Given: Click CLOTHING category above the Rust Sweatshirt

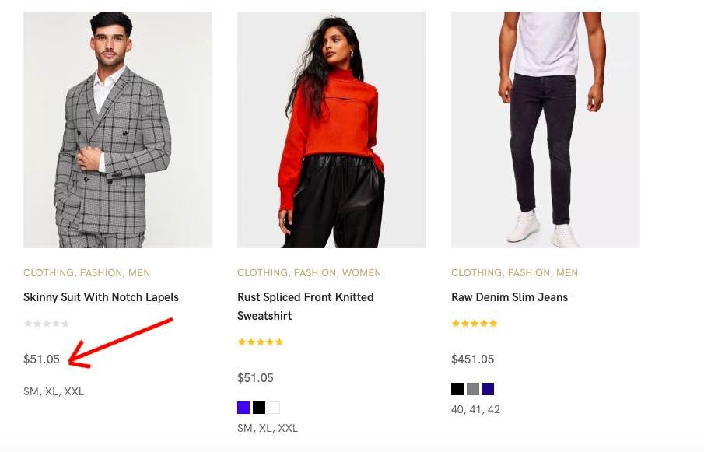Looking at the screenshot, I should (x=263, y=273).
